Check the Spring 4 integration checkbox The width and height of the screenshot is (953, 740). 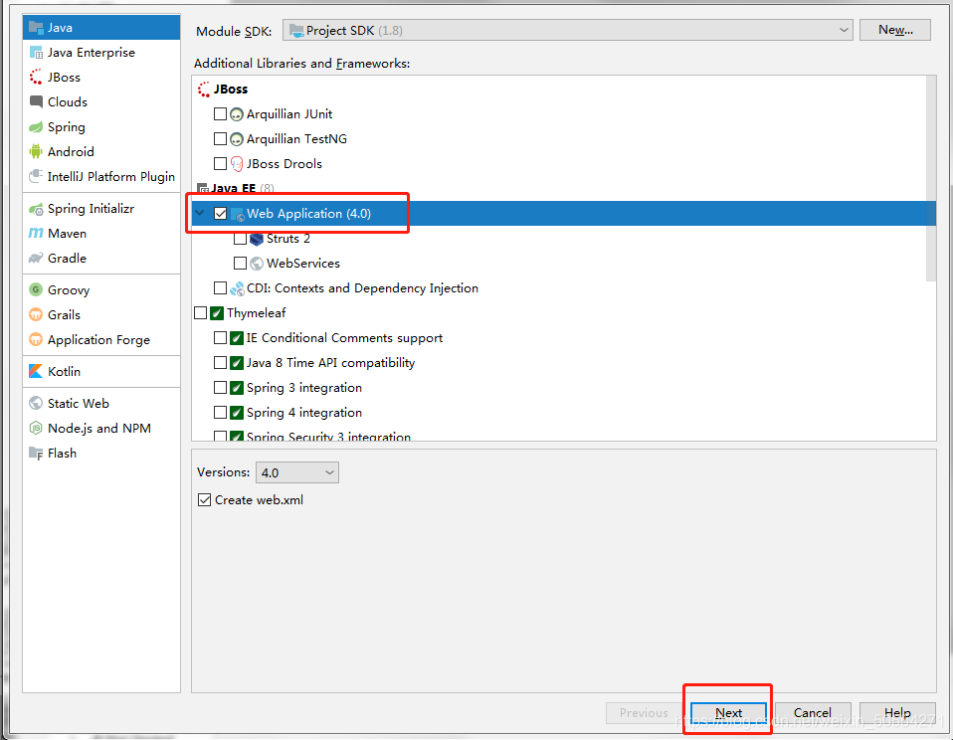click(x=220, y=413)
